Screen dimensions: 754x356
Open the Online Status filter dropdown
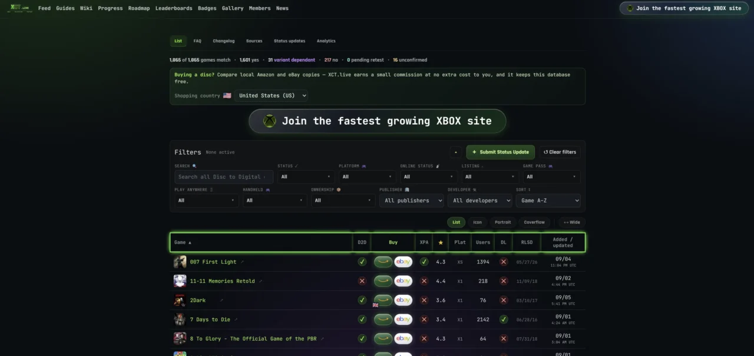point(429,177)
